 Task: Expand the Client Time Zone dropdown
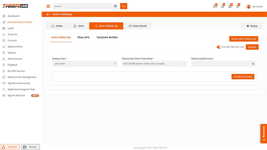pos(154,64)
